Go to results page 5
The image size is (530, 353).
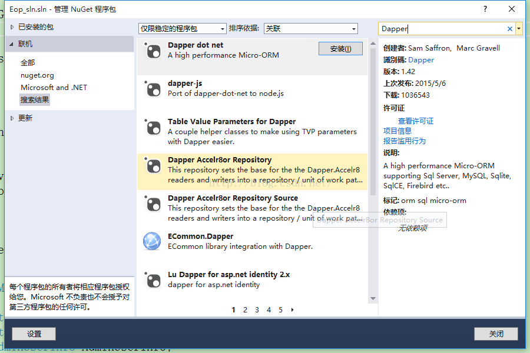click(x=280, y=310)
